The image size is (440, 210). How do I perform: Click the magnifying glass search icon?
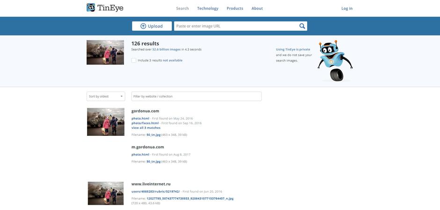(x=302, y=26)
